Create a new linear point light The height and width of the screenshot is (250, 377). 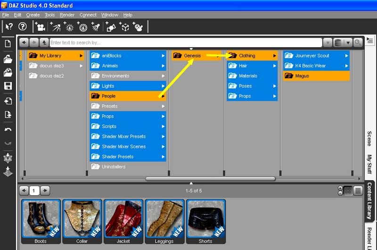[x=82, y=27]
